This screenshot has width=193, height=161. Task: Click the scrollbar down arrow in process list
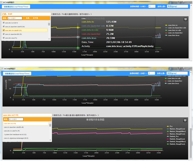point(49,38)
